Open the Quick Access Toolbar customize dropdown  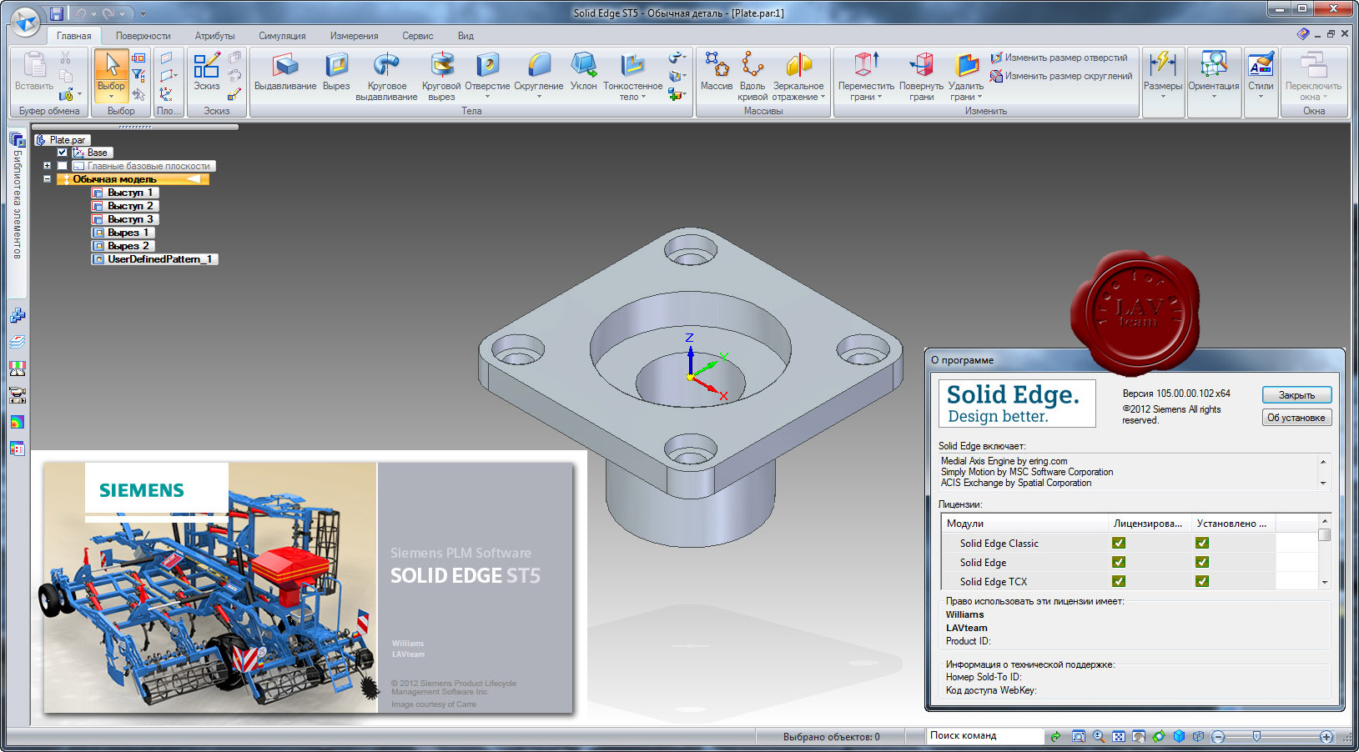pos(143,14)
